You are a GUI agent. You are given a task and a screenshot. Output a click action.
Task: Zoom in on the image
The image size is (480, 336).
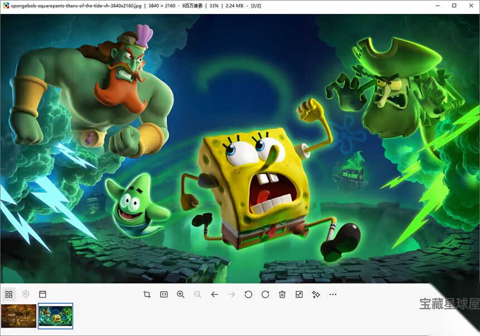tap(181, 294)
